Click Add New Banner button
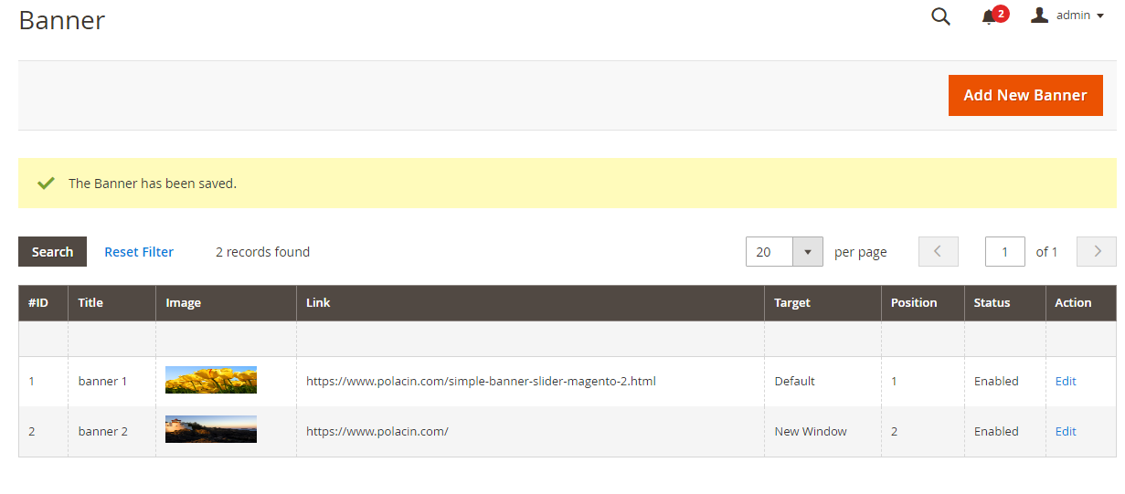Image resolution: width=1125 pixels, height=494 pixels. pos(1025,95)
